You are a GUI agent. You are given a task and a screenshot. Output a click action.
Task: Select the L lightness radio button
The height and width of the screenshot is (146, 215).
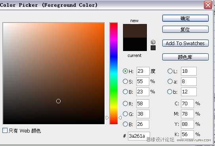(170, 71)
